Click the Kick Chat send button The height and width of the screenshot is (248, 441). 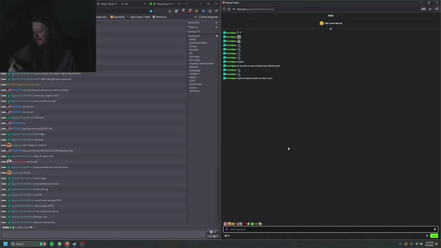(x=434, y=236)
